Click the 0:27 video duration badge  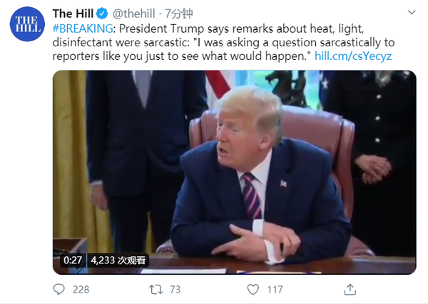click(73, 260)
